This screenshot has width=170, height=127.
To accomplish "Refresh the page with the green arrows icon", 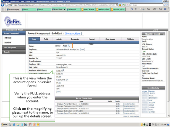I will tap(124, 5).
